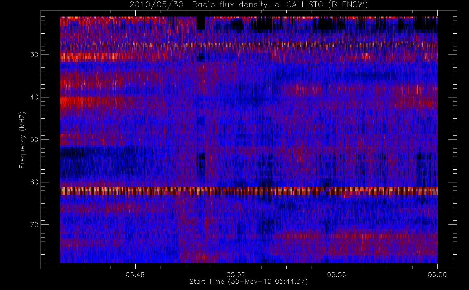Click the 40 frequency tick label
Screen dimensions: 469x290
(x=34, y=97)
